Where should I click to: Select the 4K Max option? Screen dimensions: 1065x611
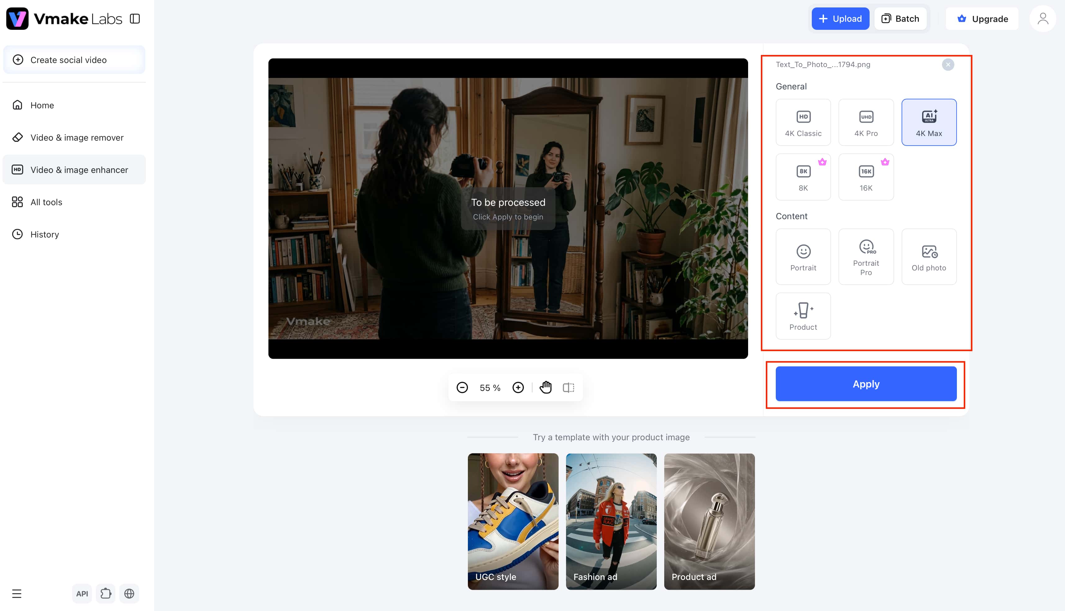pos(929,122)
